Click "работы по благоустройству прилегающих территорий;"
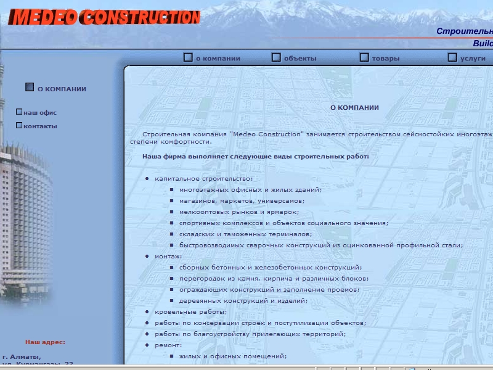Screen dimensions: 493x370 (250, 334)
